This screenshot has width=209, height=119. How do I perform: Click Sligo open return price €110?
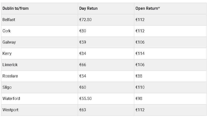point(140,87)
